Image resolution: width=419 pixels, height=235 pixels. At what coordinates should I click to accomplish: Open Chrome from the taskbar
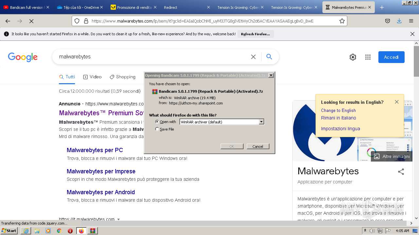point(59,231)
